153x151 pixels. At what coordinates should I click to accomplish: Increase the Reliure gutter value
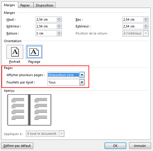pyautogui.click(x=59, y=32)
